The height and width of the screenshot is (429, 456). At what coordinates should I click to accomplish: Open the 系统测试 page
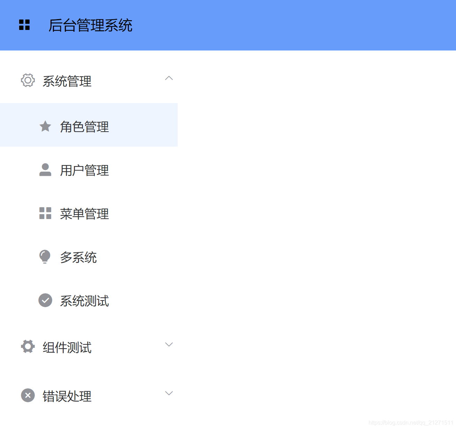[x=85, y=301]
